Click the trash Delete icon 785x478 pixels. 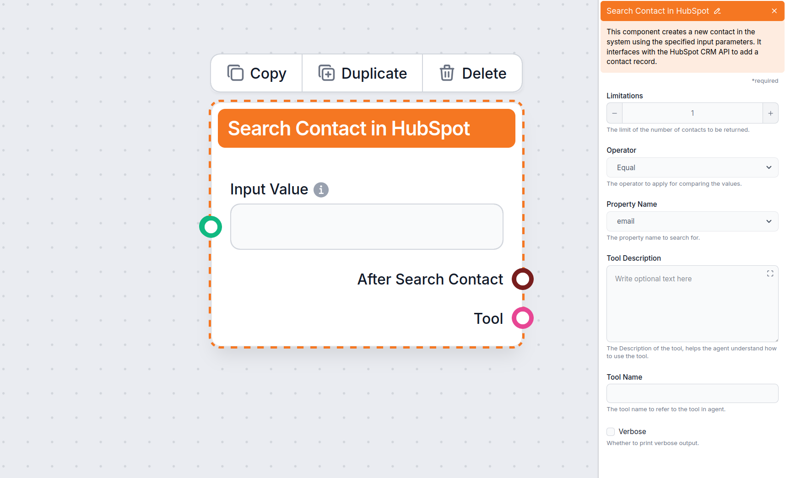(446, 73)
